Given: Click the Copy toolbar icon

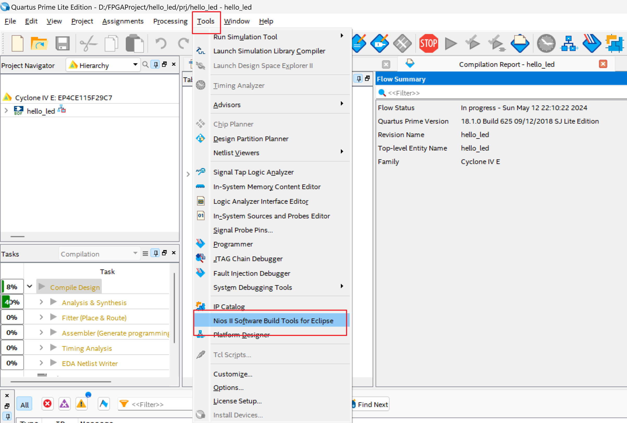Looking at the screenshot, I should tap(112, 43).
